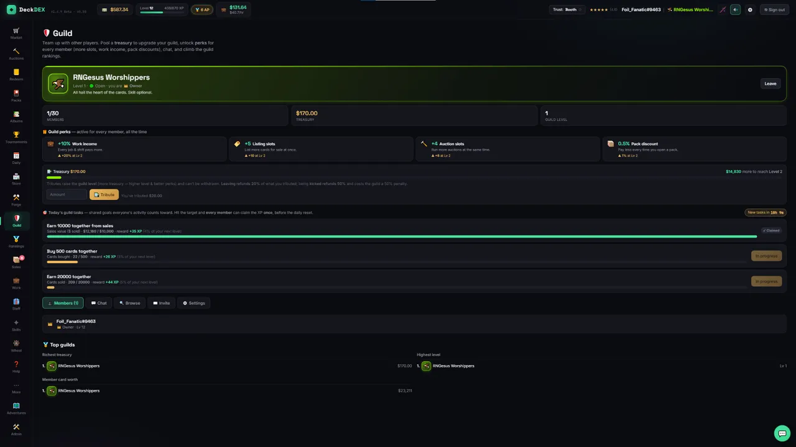The height and width of the screenshot is (447, 796).
Task: Switch to the Invite tab
Action: point(161,303)
